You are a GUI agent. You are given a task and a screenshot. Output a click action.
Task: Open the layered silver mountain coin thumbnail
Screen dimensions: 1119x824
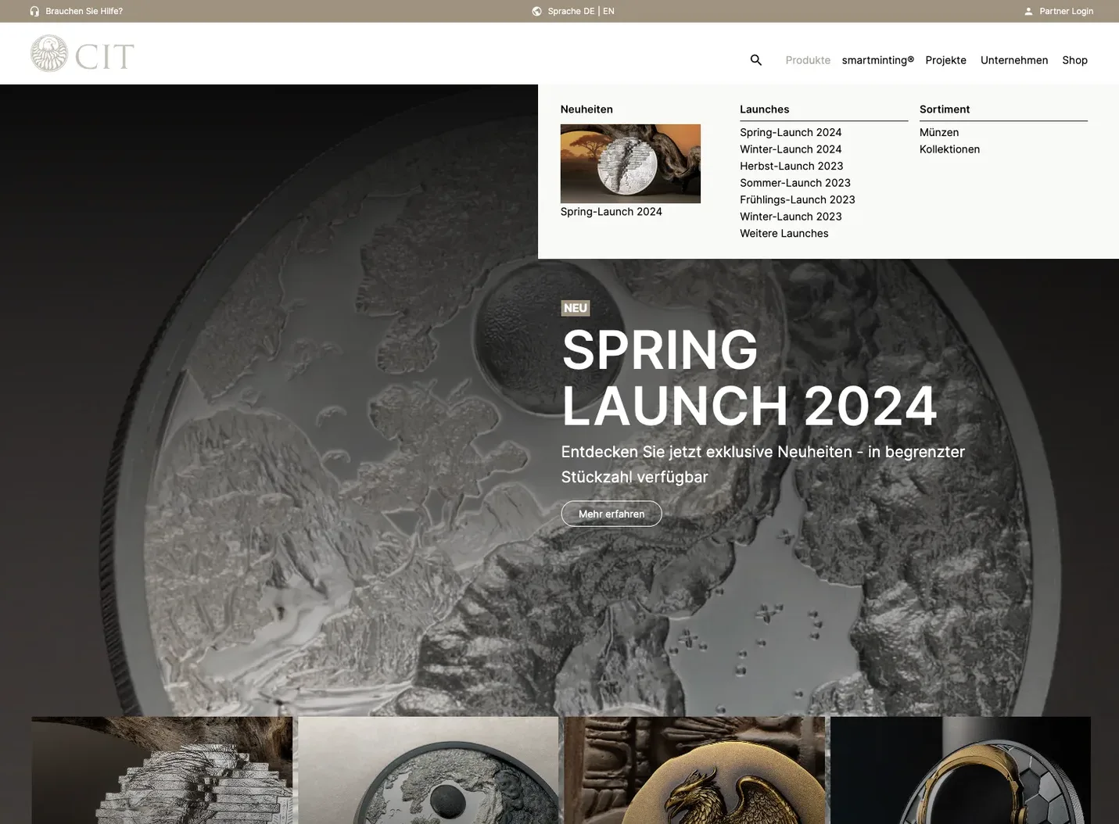tap(162, 770)
